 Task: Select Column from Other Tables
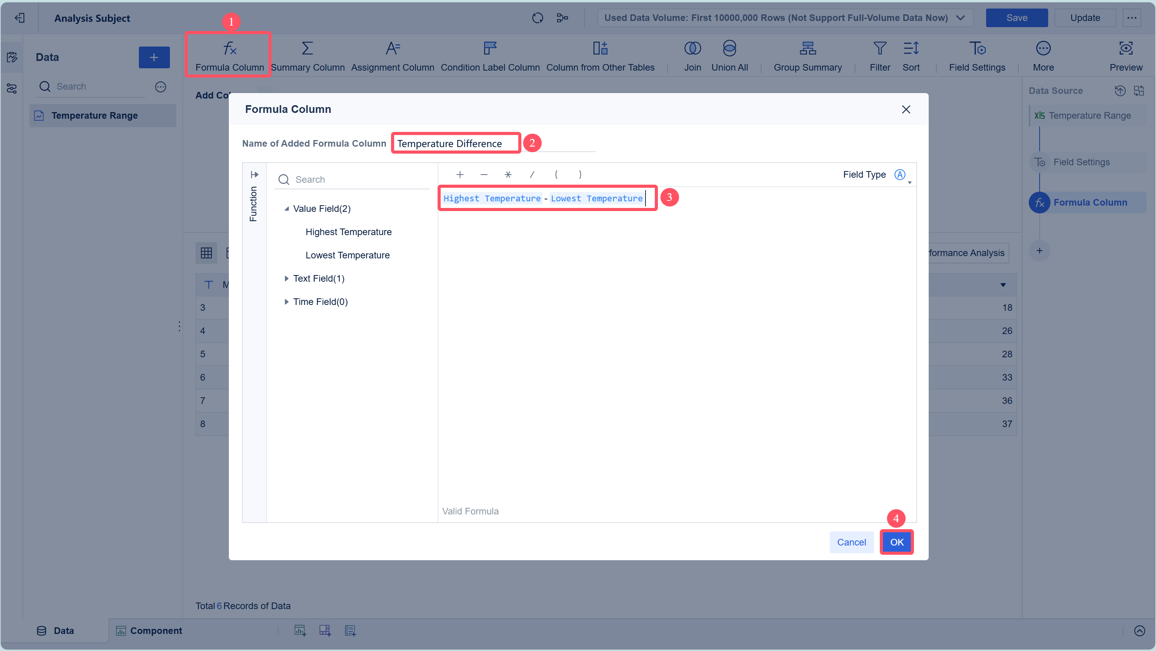click(600, 55)
